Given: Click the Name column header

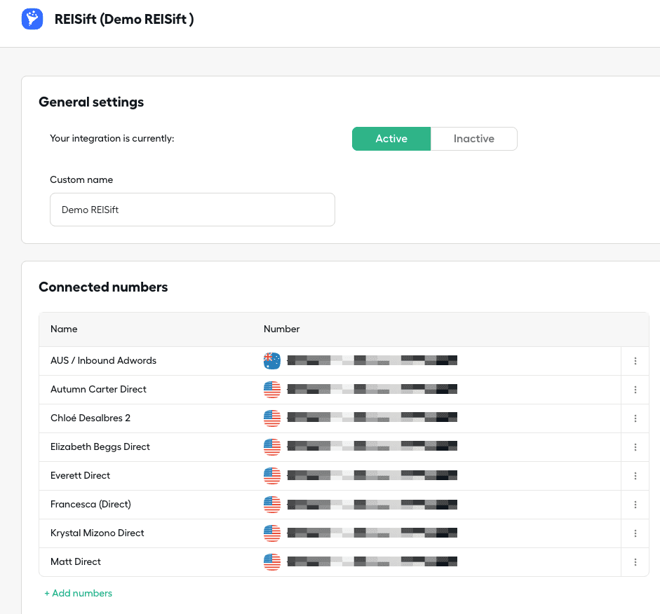Looking at the screenshot, I should click(x=64, y=329).
